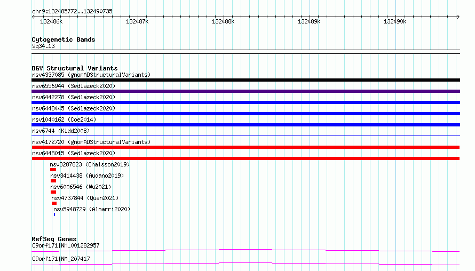This screenshot has width=475, height=271.
Task: Click the 132487k ruler tick label
Action: click(x=137, y=21)
